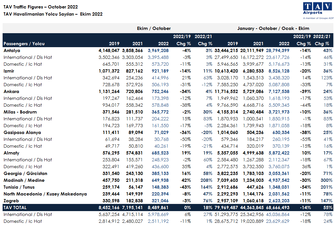Screen dimensions: 334x228
Task: Click Georgia year-to-date 2022 value 3,053,361
Action: pyautogui.click(x=279, y=173)
